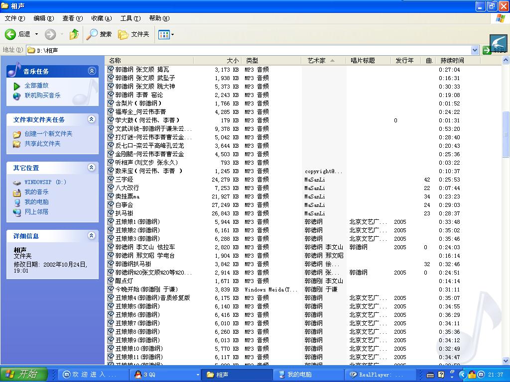Open the Favorites (收藏) menu
The height and width of the screenshot is (382, 510).
(101, 18)
